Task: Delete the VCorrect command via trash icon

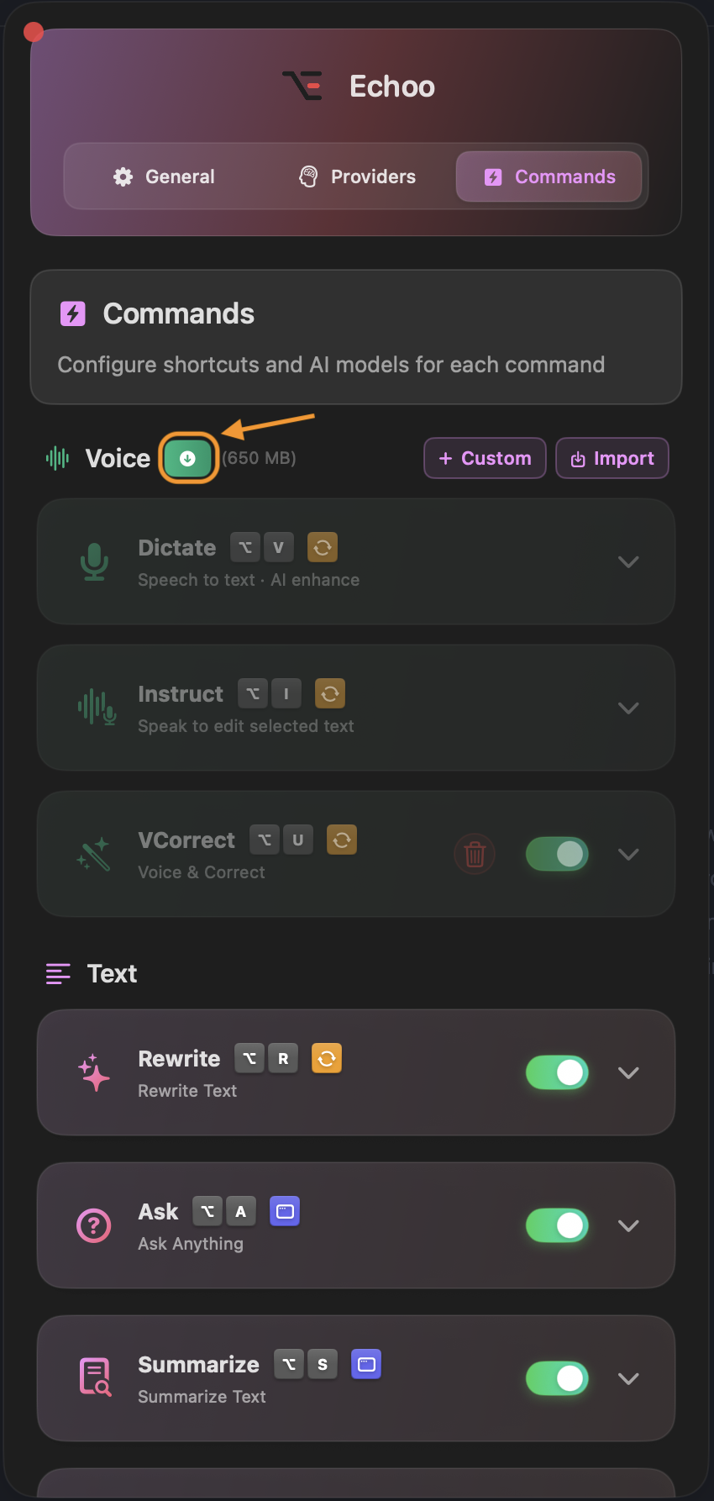Action: (475, 854)
